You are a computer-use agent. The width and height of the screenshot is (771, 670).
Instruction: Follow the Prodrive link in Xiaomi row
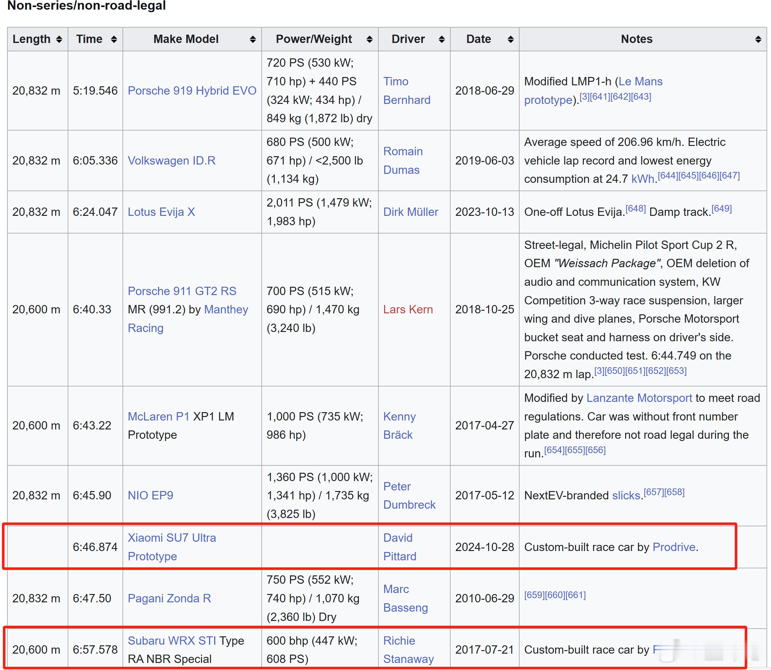pos(674,547)
